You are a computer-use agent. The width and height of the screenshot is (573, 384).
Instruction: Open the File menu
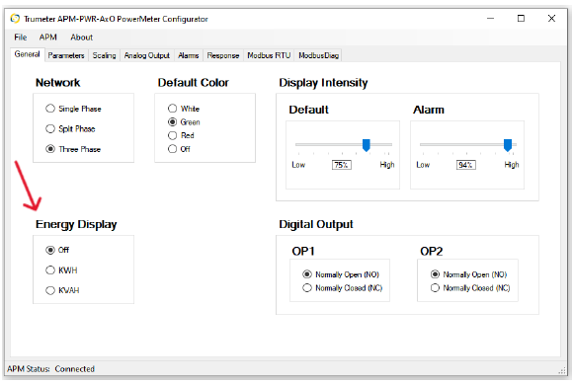[21, 38]
